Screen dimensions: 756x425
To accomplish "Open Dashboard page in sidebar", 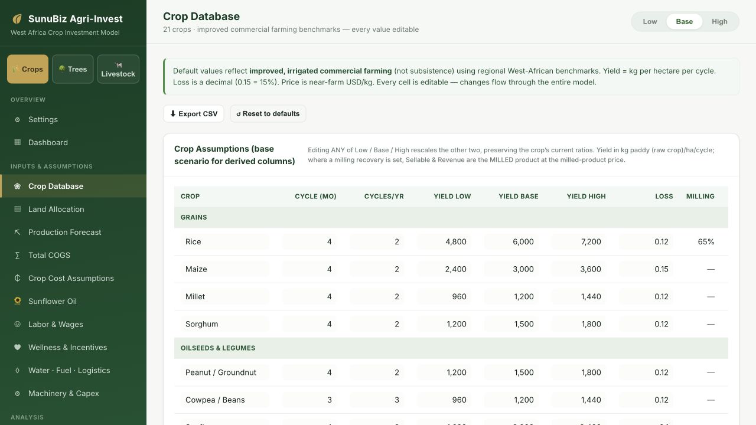I will [73, 143].
